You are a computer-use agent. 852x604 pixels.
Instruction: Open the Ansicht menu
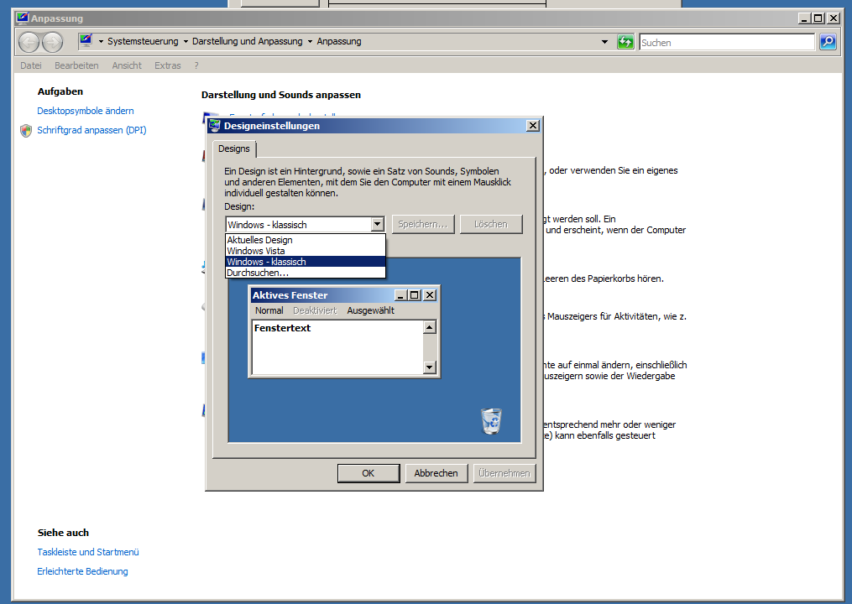pyautogui.click(x=127, y=65)
